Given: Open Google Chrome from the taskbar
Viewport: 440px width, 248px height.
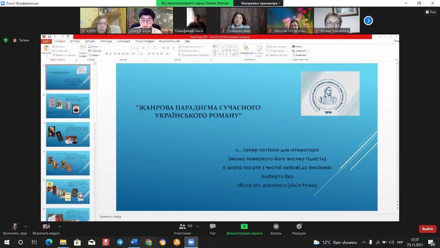Looking at the screenshot, I should [149, 242].
